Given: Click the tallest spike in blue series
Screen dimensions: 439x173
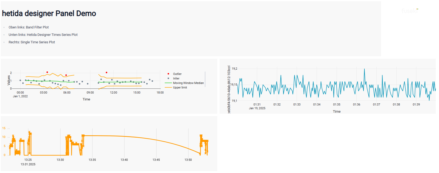Looking at the screenshot, I should coord(364,69).
